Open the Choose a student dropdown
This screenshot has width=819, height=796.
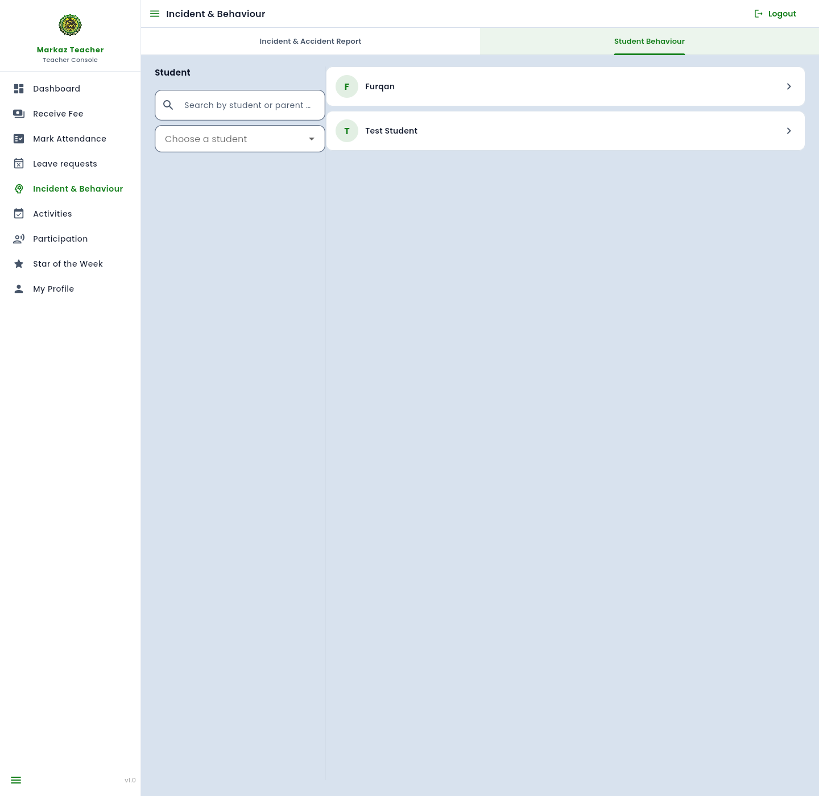tap(240, 139)
